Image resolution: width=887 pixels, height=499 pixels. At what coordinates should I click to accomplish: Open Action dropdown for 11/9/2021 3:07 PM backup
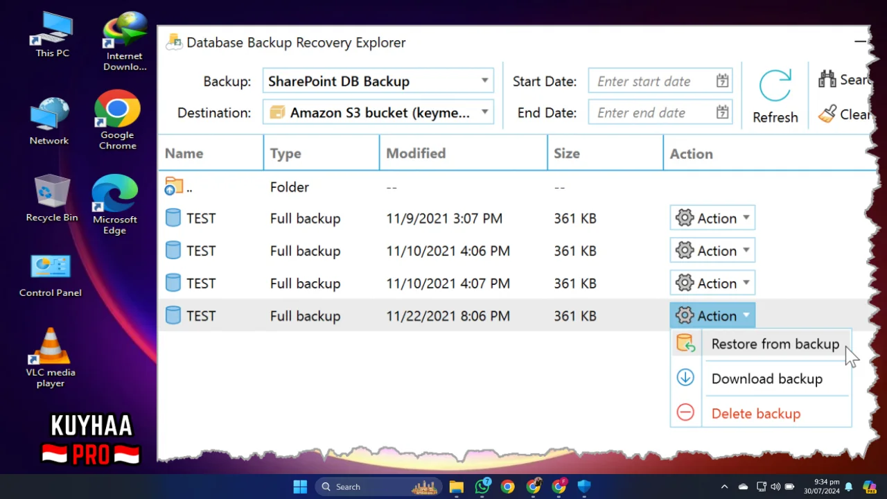click(x=712, y=218)
